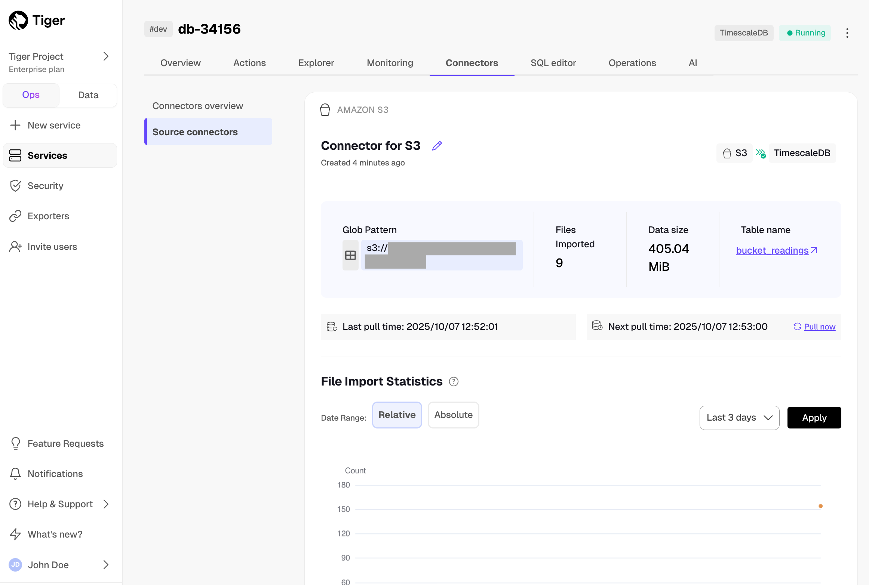Screen dimensions: 869x585
Task: Expand the Tiger Project chevron
Action: [x=106, y=56]
